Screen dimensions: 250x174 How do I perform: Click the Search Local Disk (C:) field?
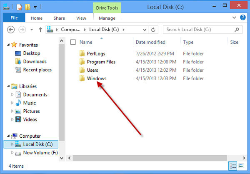click(x=202, y=30)
